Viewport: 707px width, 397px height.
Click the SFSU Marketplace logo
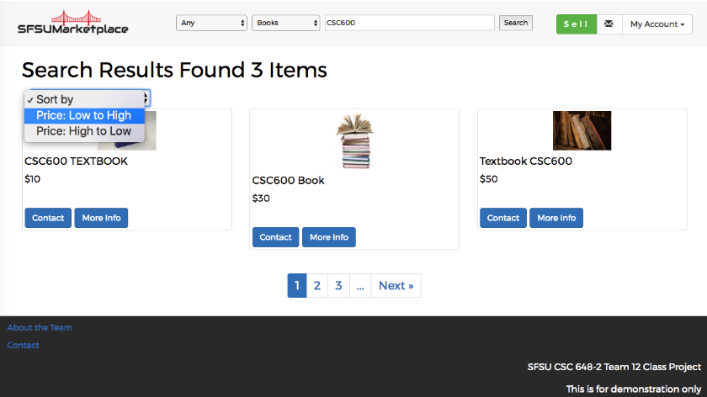pyautogui.click(x=73, y=24)
